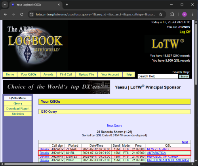
Task: Open the tab search dropdown arrow
Action: point(5,5)
